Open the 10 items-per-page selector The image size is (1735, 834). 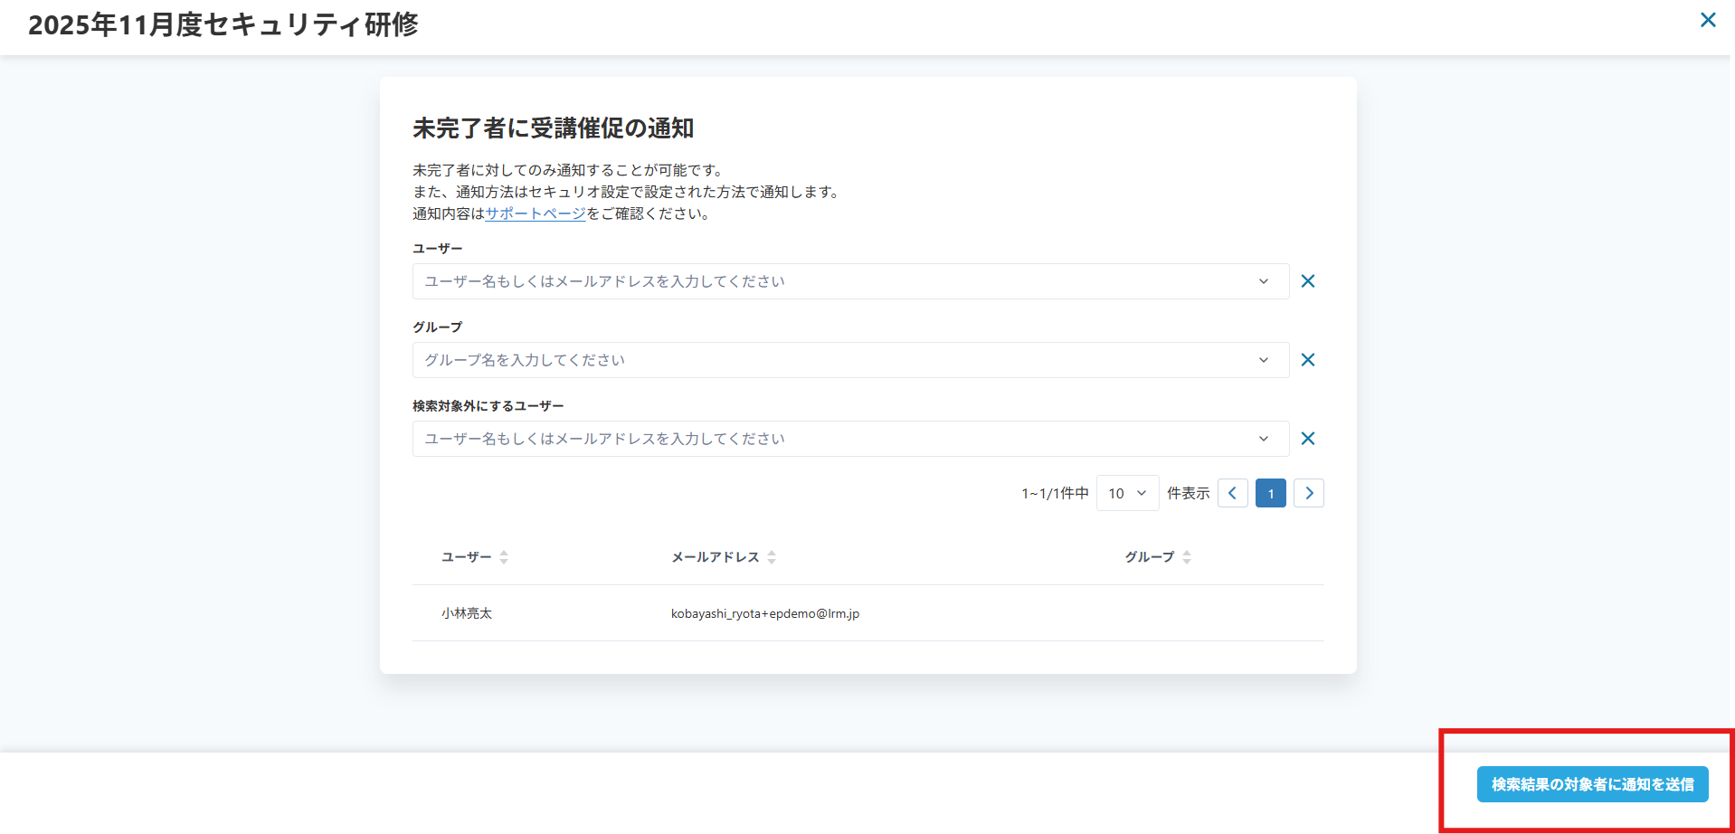(x=1127, y=493)
